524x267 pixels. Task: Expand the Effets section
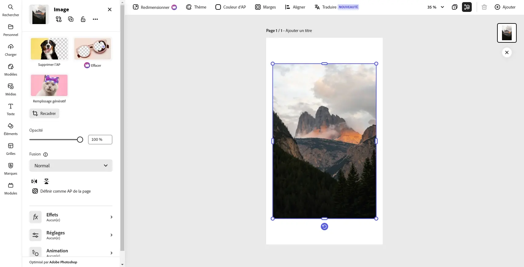[71, 217]
